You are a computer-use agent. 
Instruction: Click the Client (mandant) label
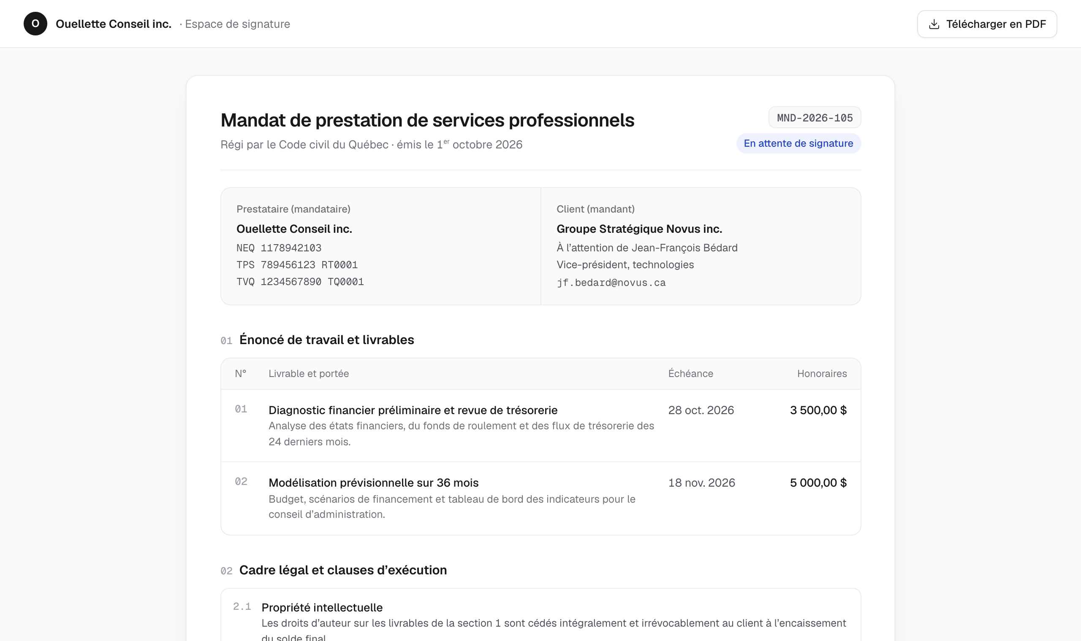(x=595, y=209)
